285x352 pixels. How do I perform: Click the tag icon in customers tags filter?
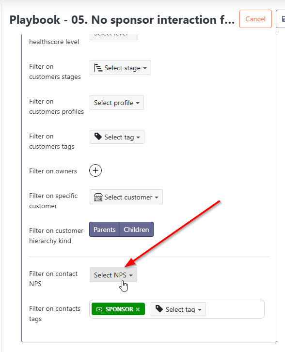tap(98, 137)
